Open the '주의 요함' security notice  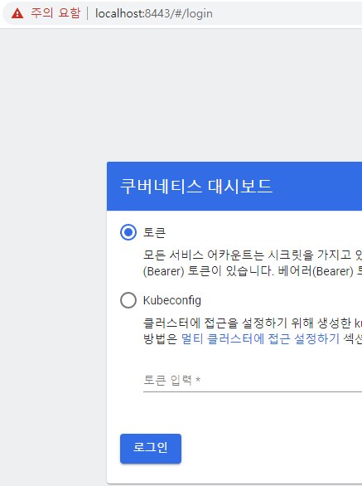pos(56,13)
